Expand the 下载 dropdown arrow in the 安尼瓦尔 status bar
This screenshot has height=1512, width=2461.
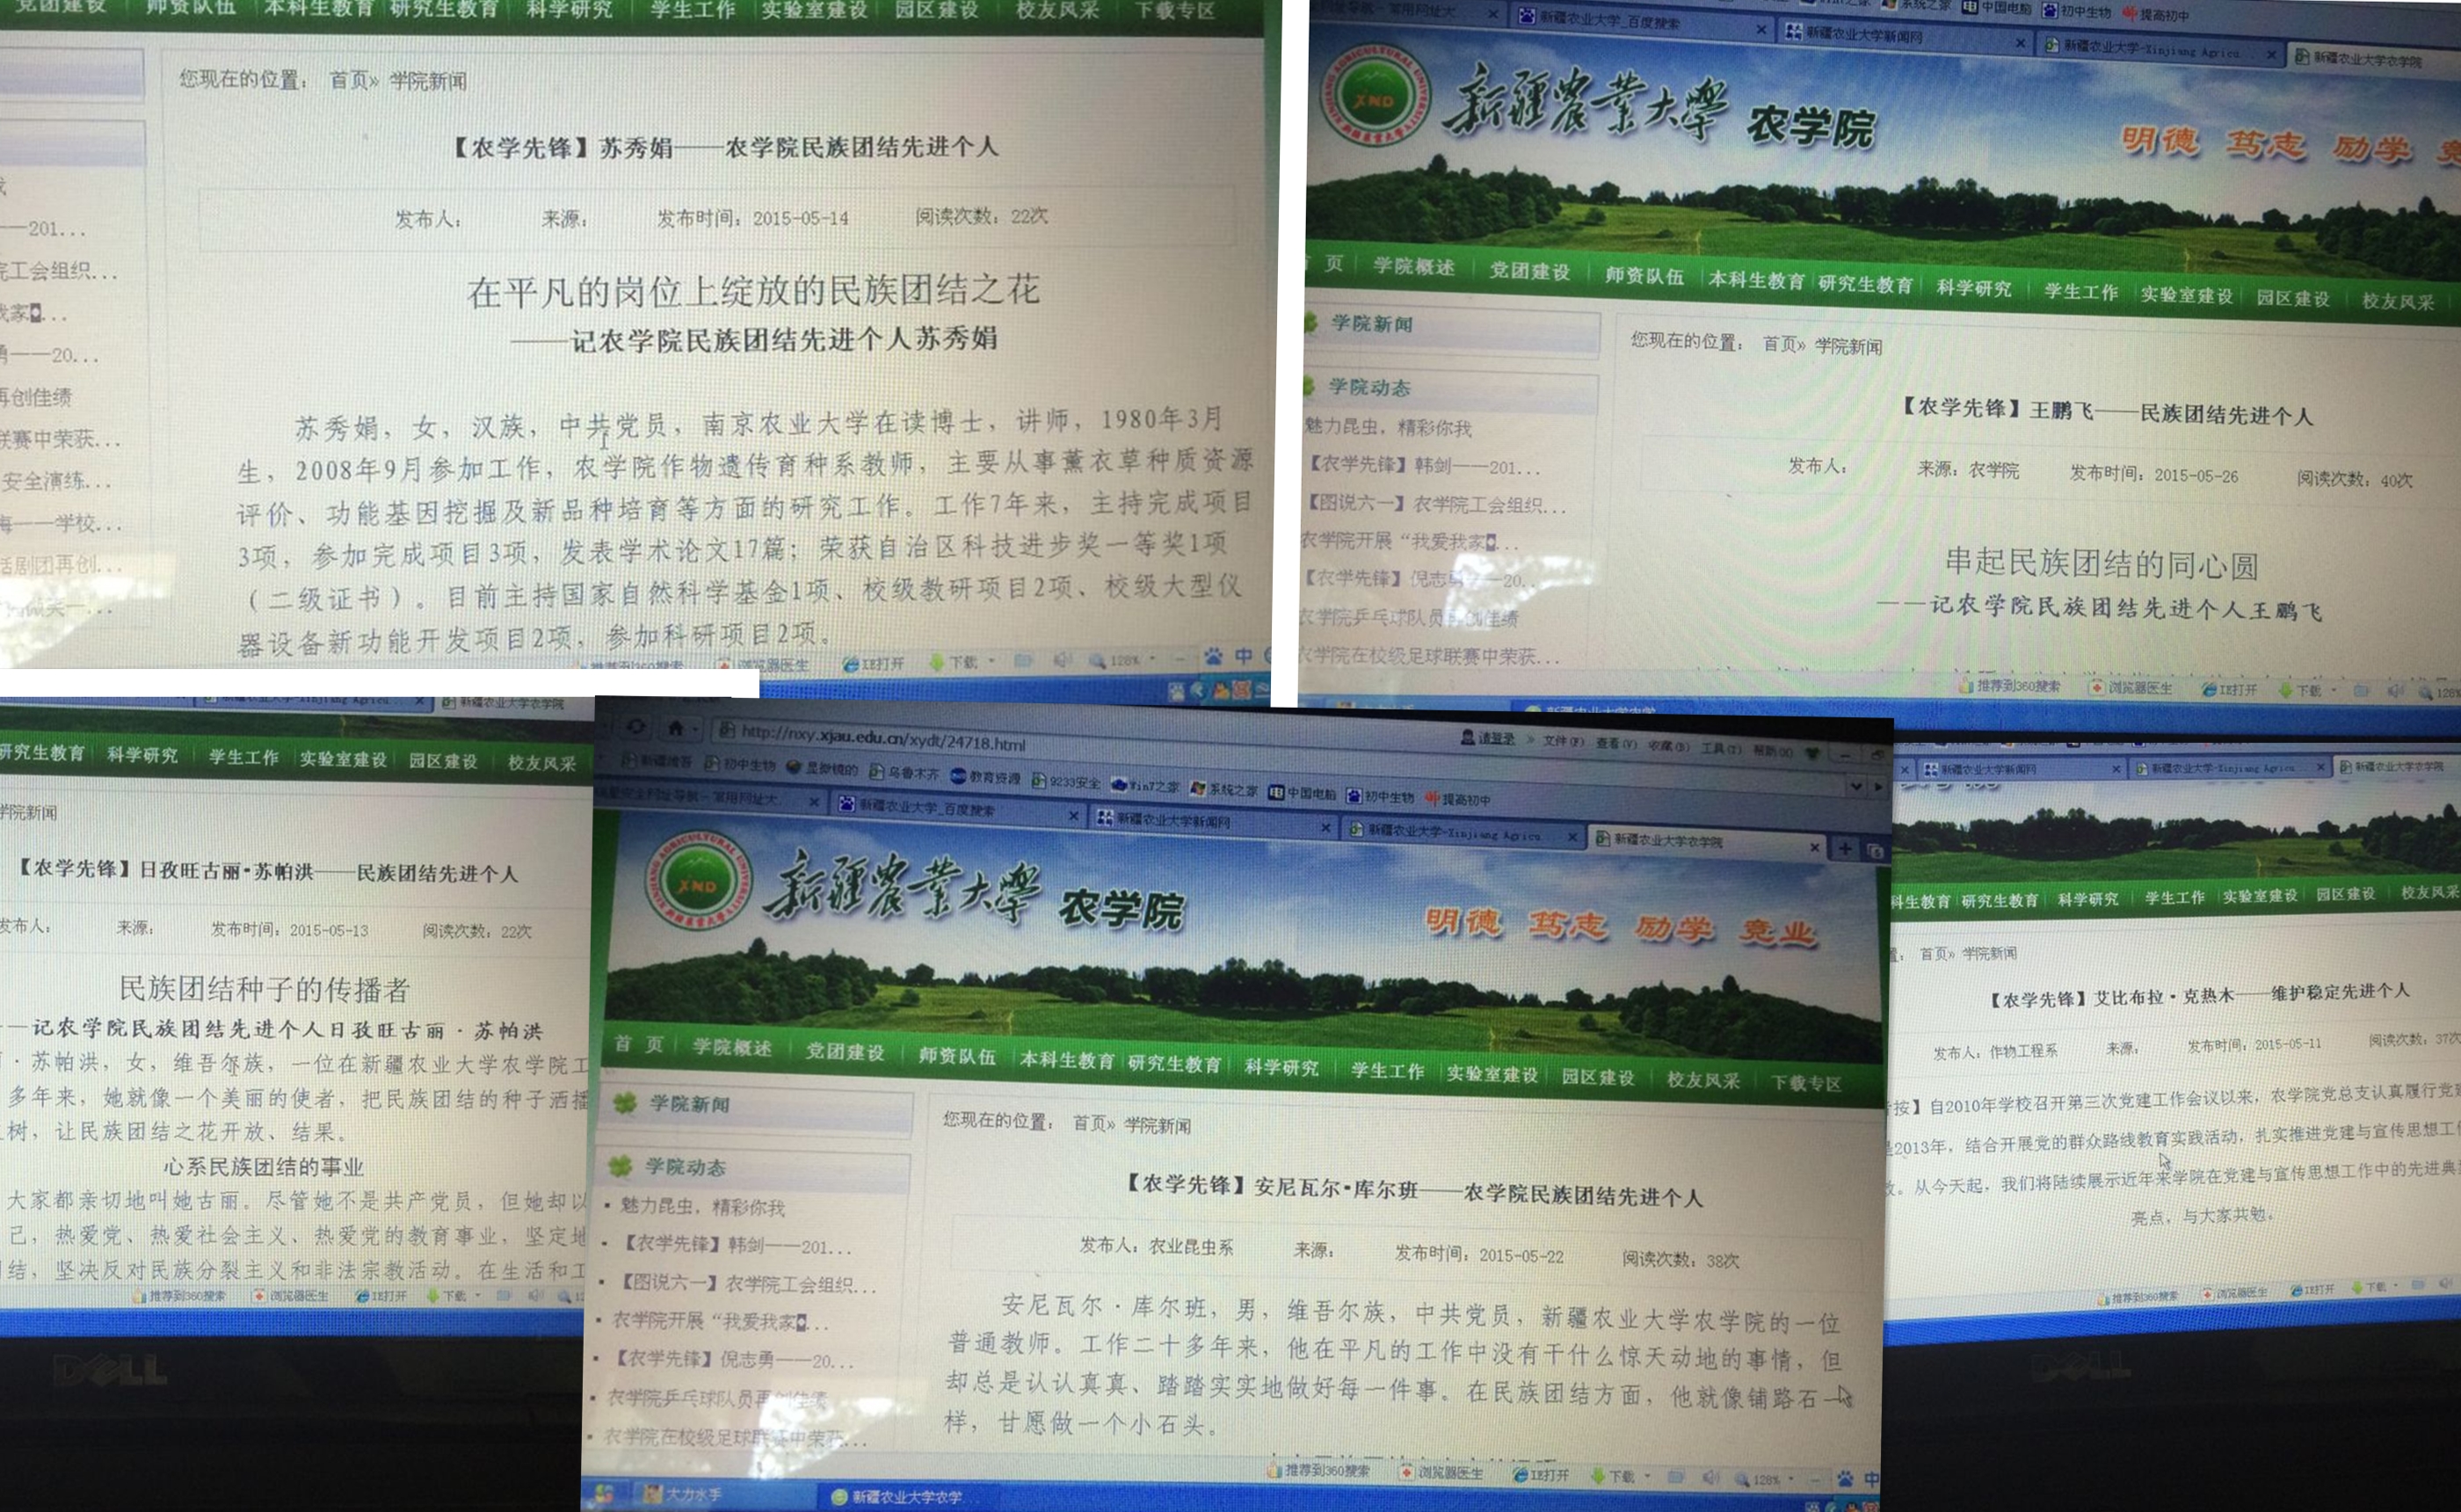[x=1648, y=1476]
